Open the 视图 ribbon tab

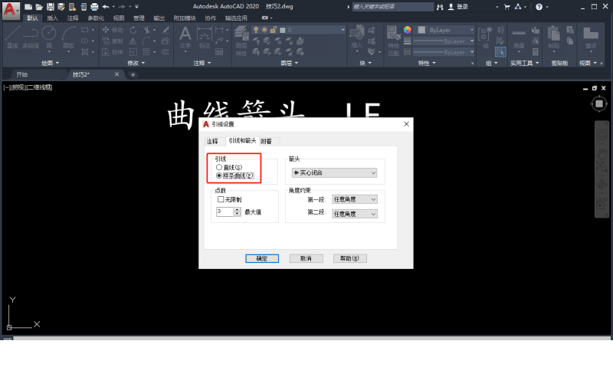point(119,18)
